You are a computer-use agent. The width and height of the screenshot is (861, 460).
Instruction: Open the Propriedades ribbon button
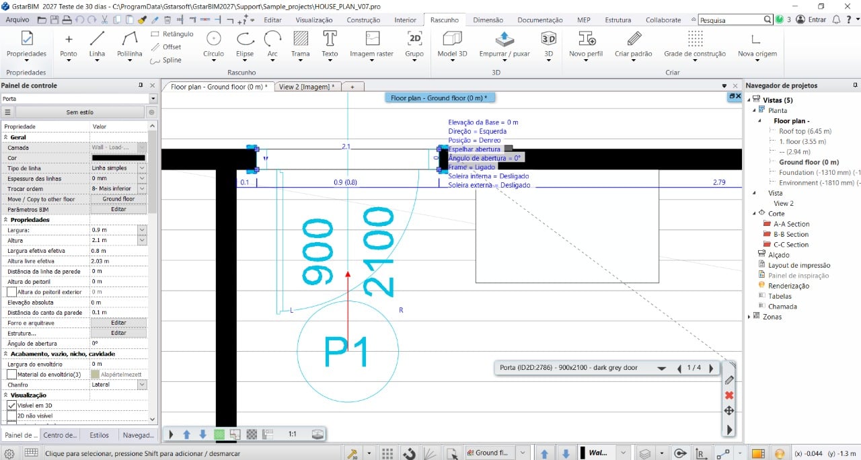[x=27, y=46]
